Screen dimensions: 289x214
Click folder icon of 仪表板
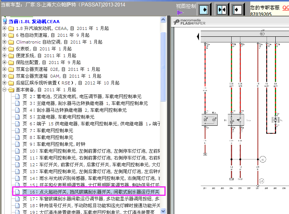click(x=11, y=49)
